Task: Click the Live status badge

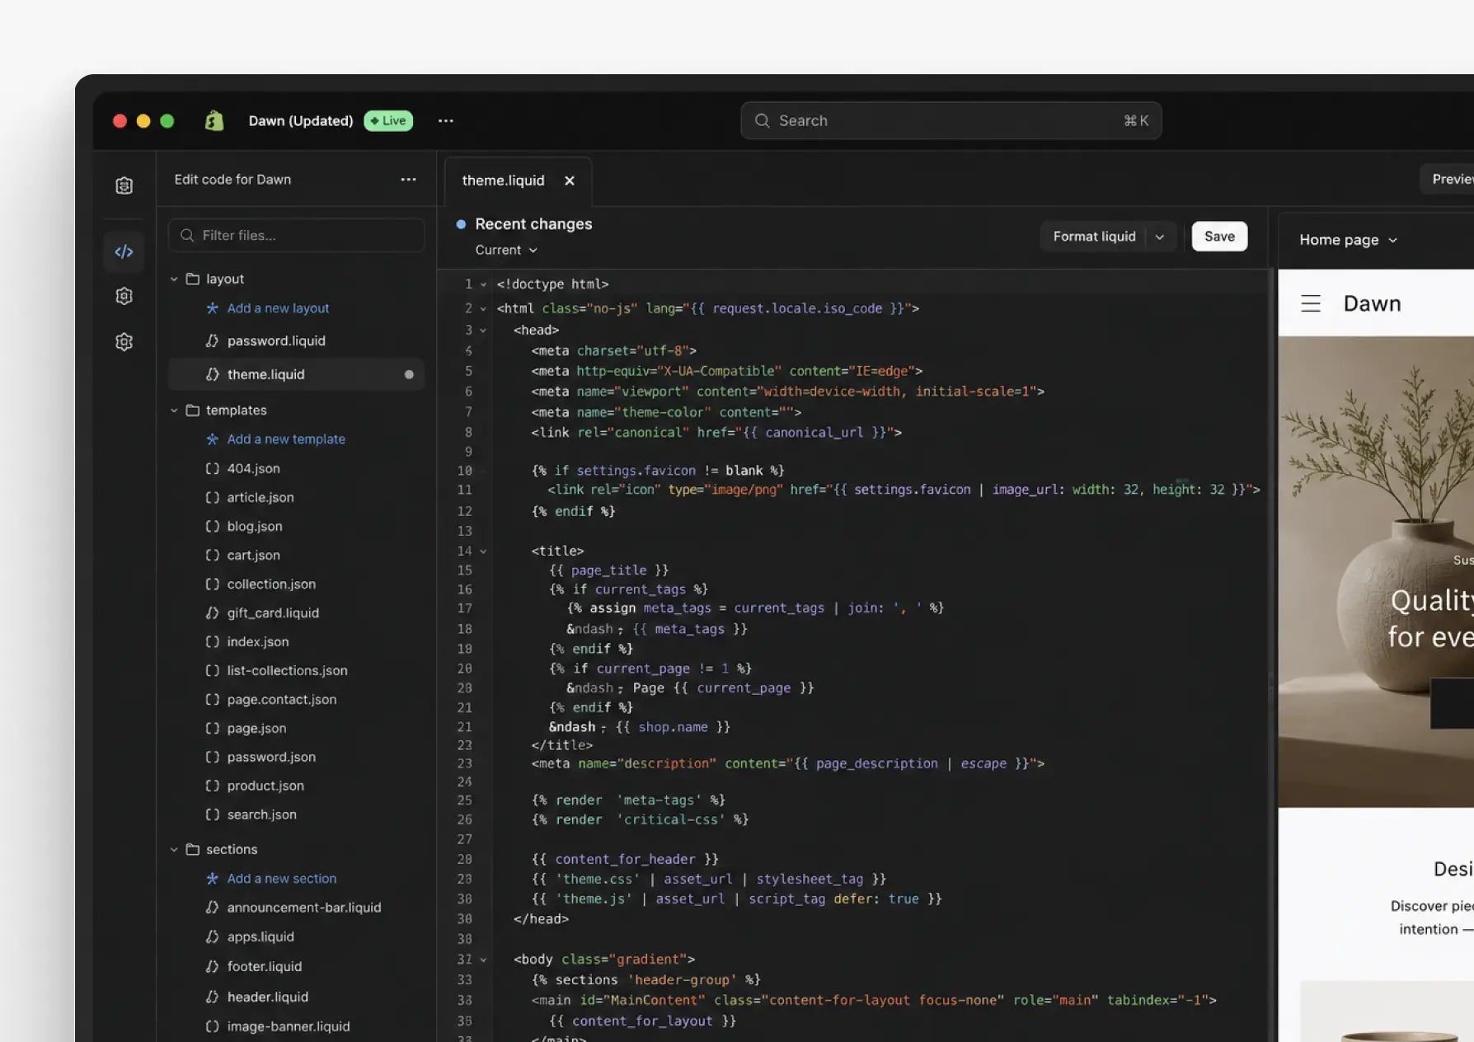Action: [x=388, y=120]
